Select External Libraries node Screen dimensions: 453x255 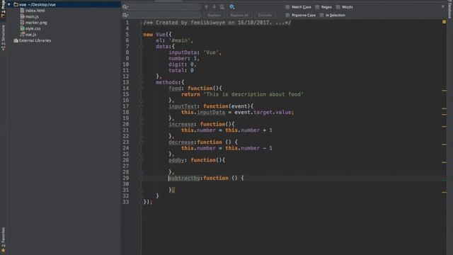[x=35, y=41]
